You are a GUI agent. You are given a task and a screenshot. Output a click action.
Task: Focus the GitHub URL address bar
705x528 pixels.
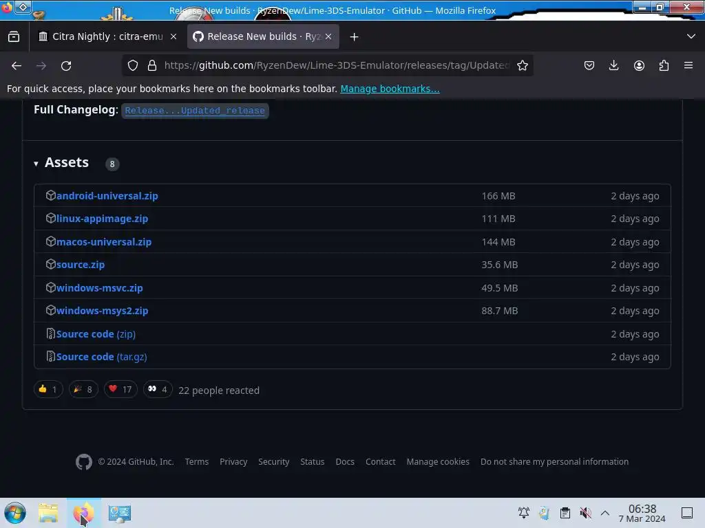click(336, 65)
